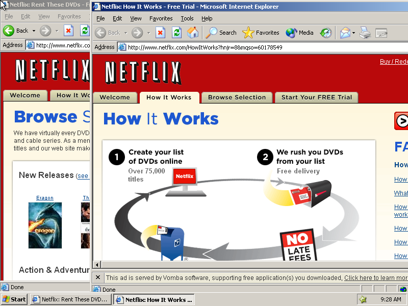Open Welcome tab in Rent These DVDs window
408x306 pixels.
[25, 95]
